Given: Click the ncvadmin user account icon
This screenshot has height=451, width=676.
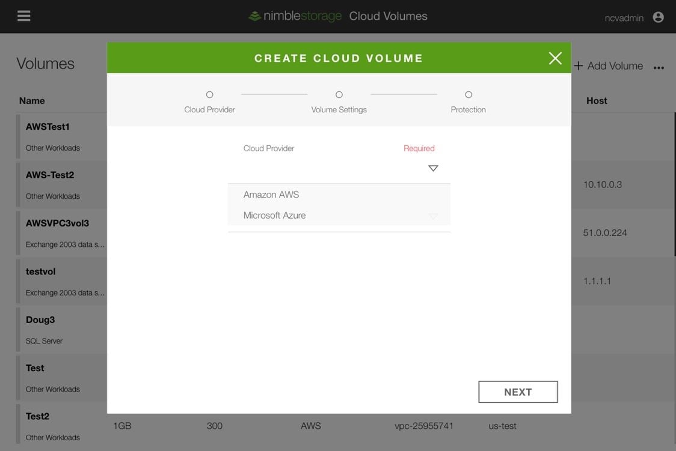Looking at the screenshot, I should pos(658,17).
